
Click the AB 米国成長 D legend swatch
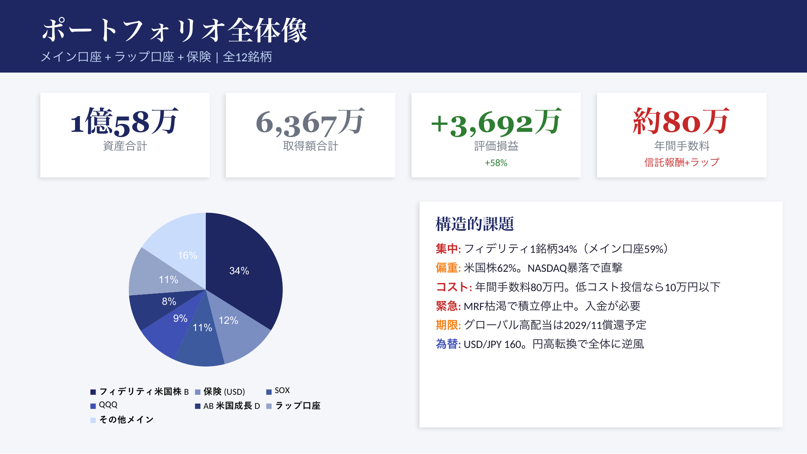198,406
